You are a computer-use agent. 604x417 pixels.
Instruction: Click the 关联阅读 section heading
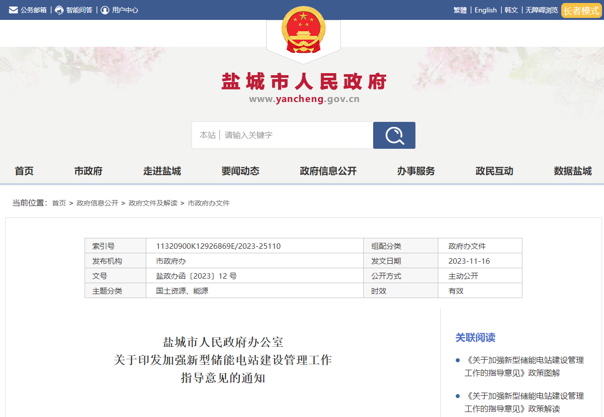point(475,337)
